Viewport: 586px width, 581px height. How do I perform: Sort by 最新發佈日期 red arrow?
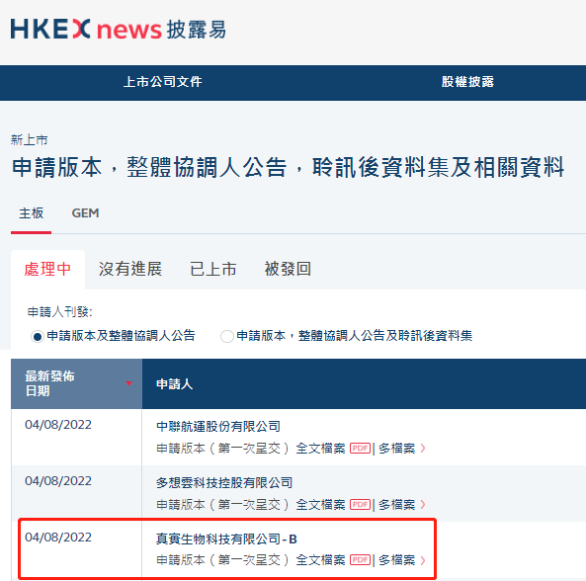pos(128,383)
